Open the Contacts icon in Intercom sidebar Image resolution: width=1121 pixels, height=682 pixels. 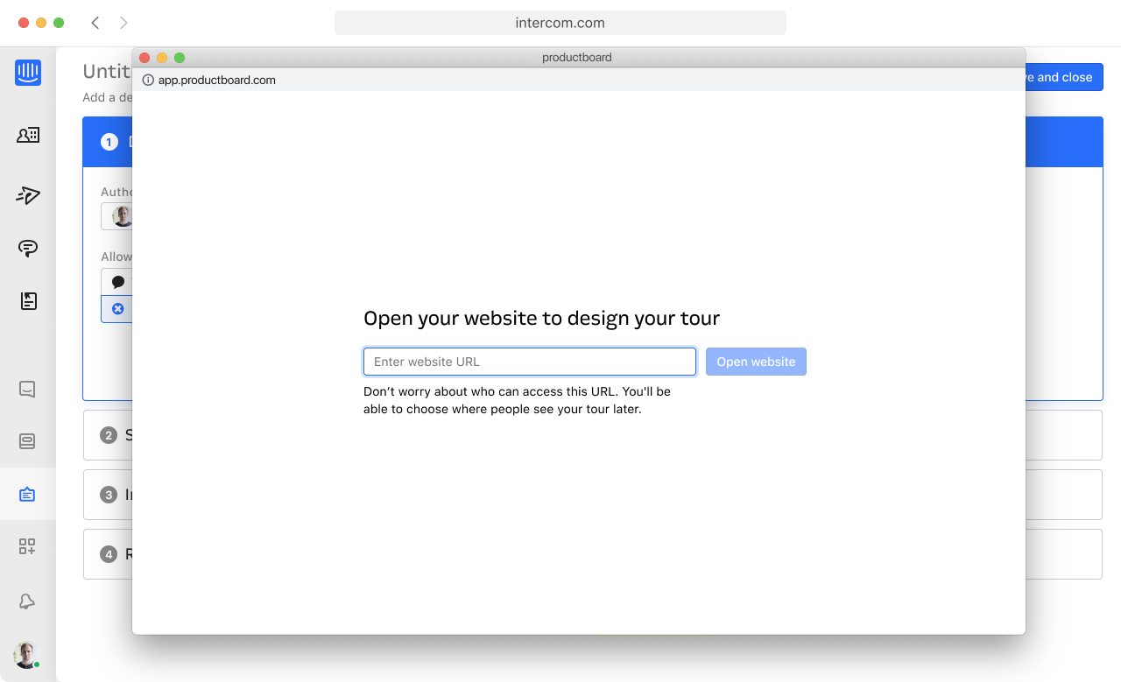(28, 135)
